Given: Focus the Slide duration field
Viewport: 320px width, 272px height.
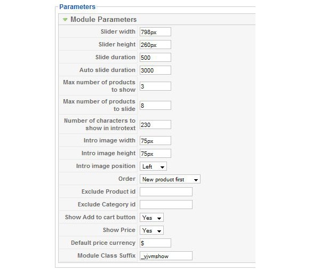Looking at the screenshot, I should tap(155, 58).
